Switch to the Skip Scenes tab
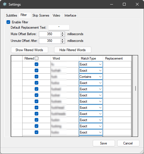 (x=41, y=15)
